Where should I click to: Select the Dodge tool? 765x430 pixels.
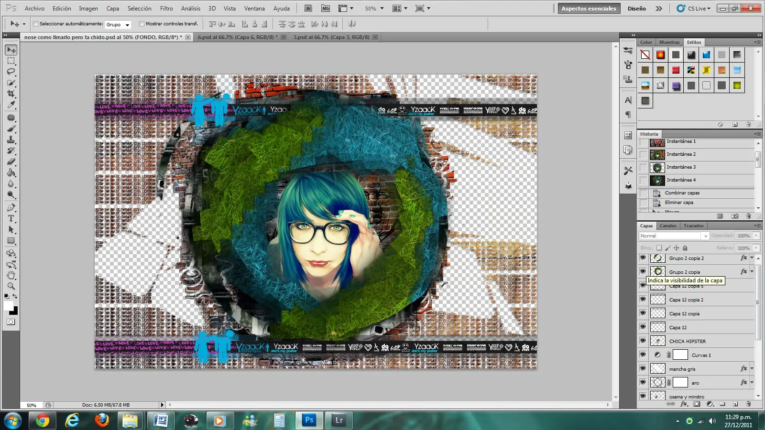(x=11, y=195)
